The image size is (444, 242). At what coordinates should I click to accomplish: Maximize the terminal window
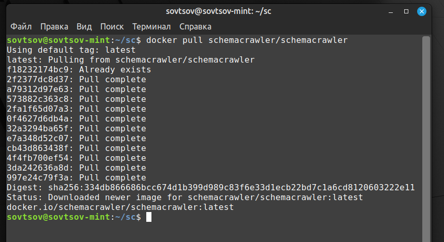coord(406,11)
